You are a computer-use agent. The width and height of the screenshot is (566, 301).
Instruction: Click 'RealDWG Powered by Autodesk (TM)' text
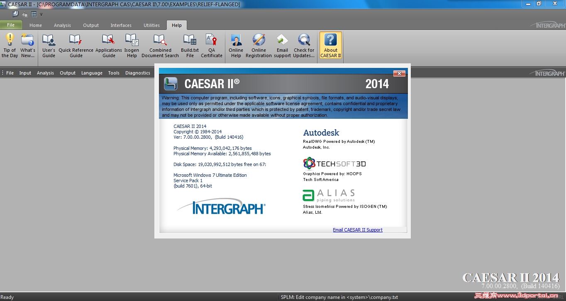[x=339, y=142]
